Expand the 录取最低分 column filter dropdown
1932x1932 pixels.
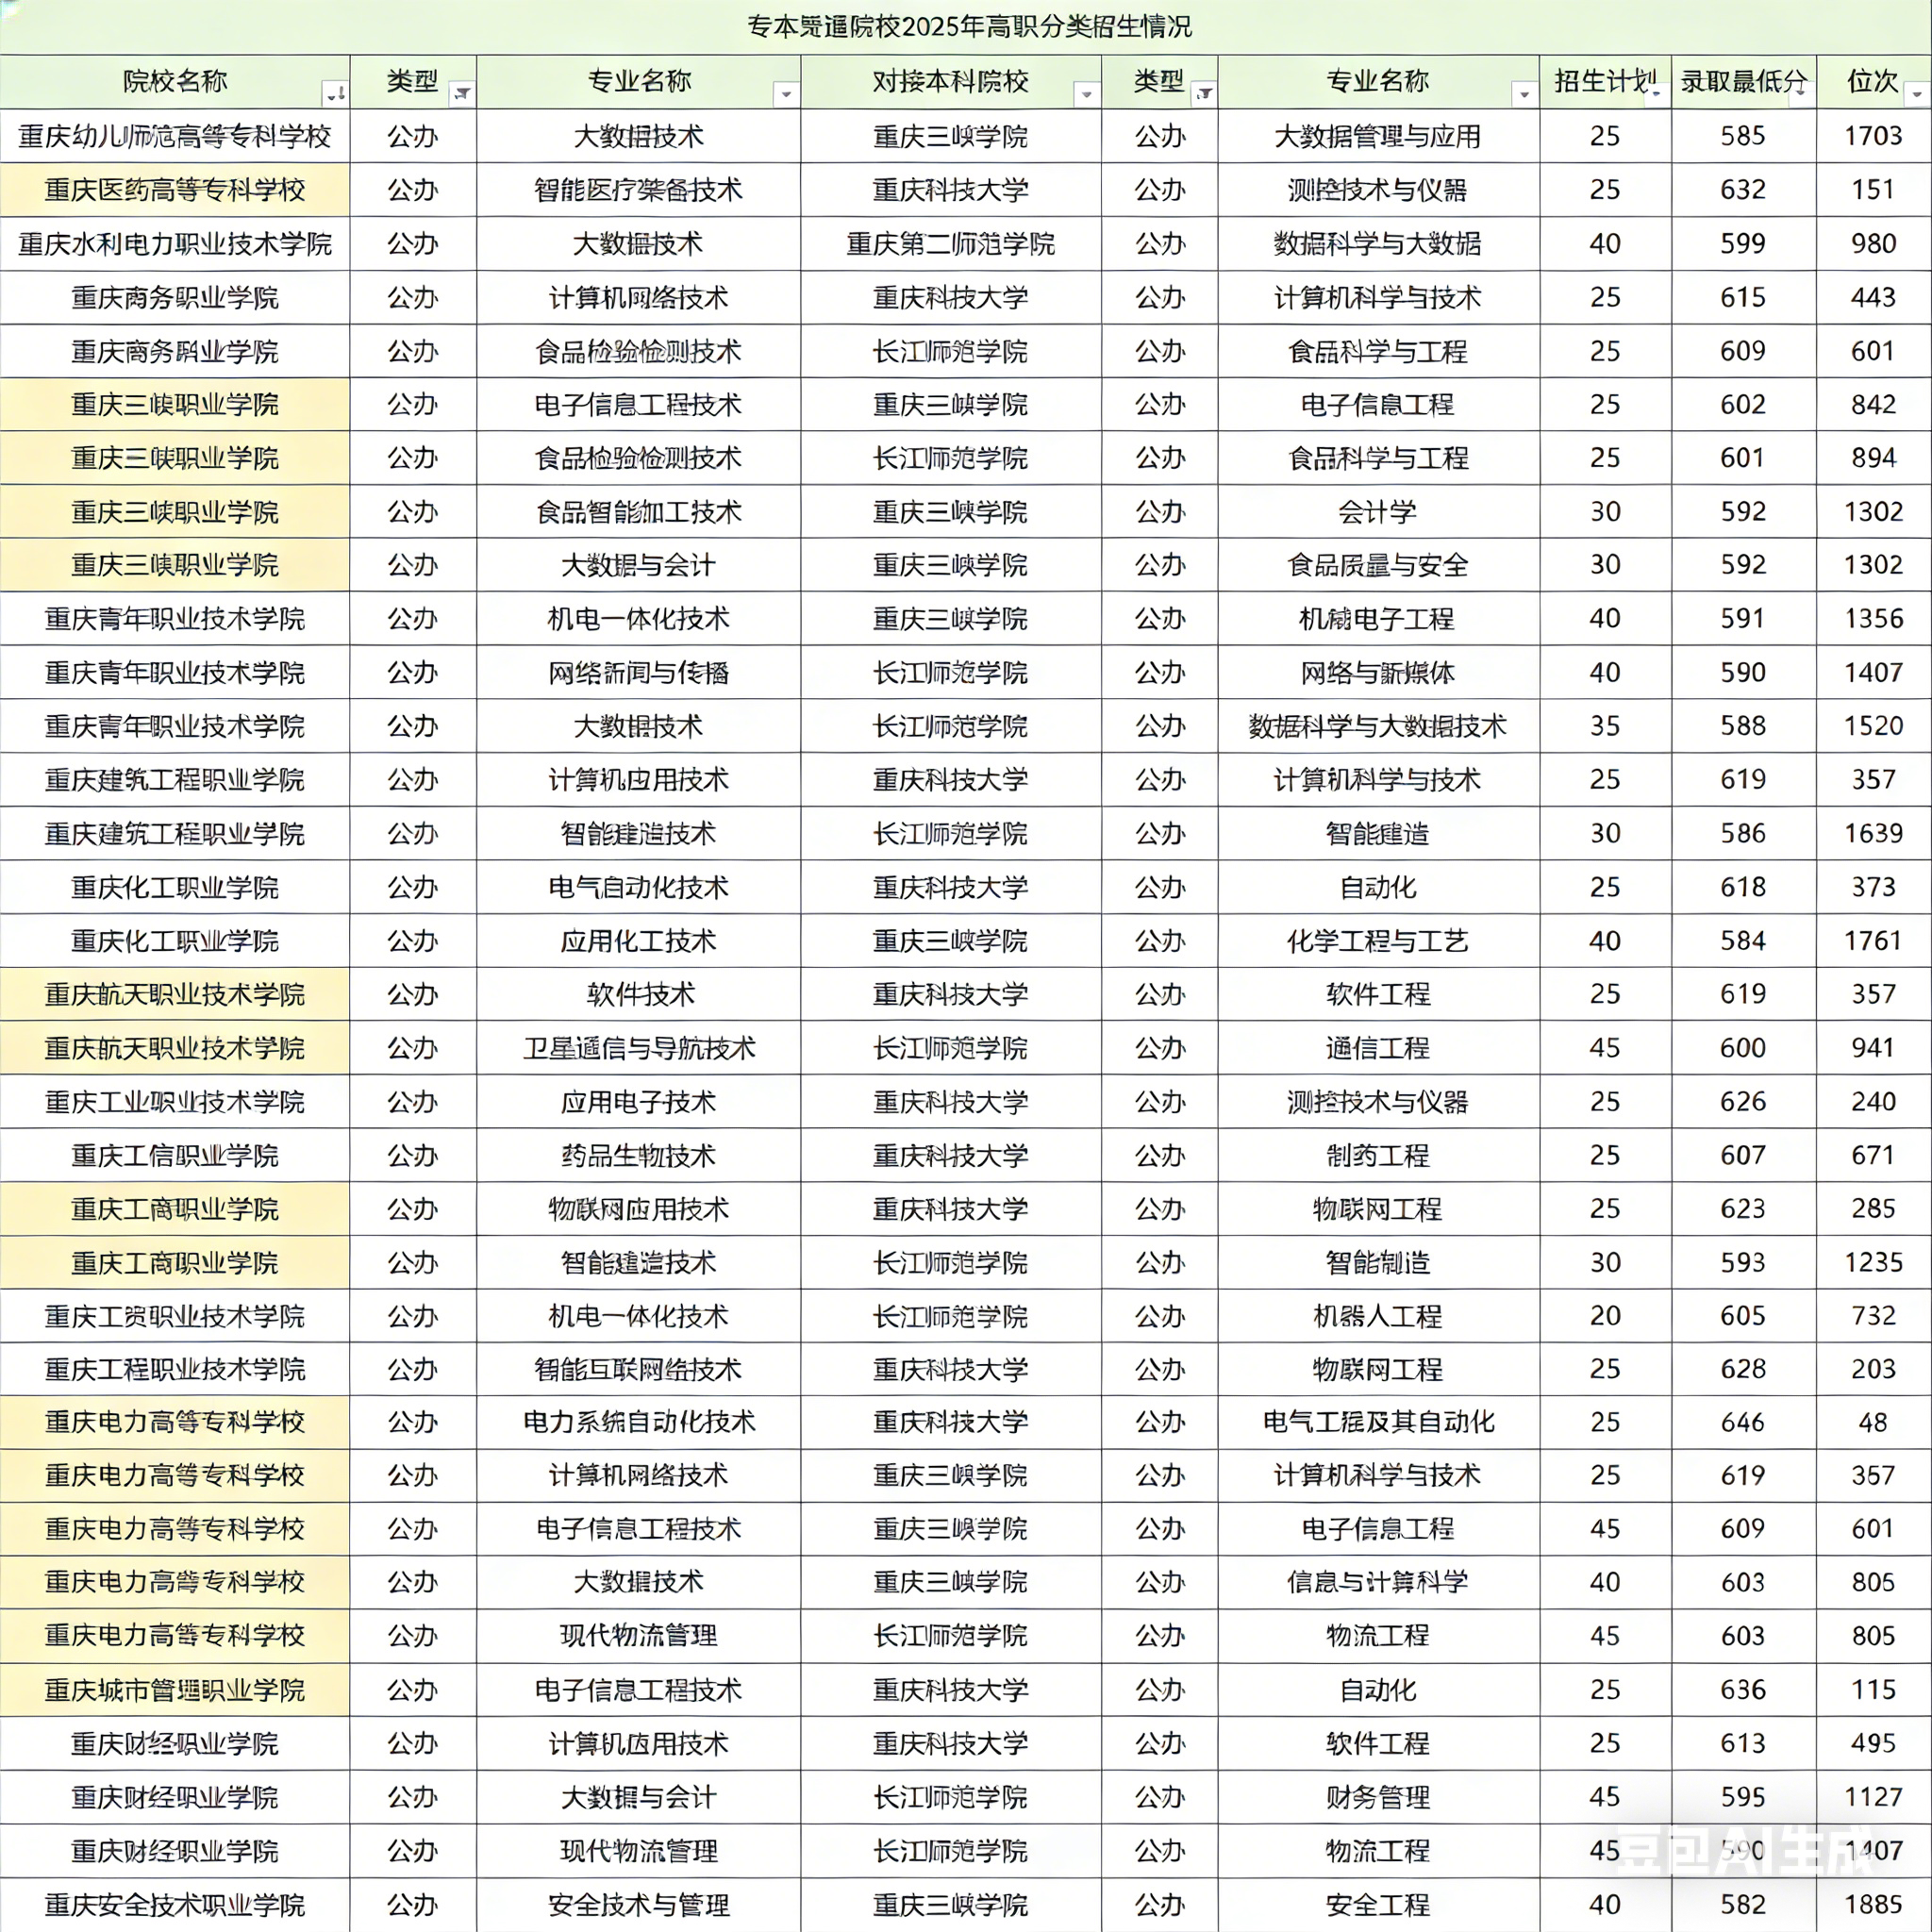pos(1802,94)
